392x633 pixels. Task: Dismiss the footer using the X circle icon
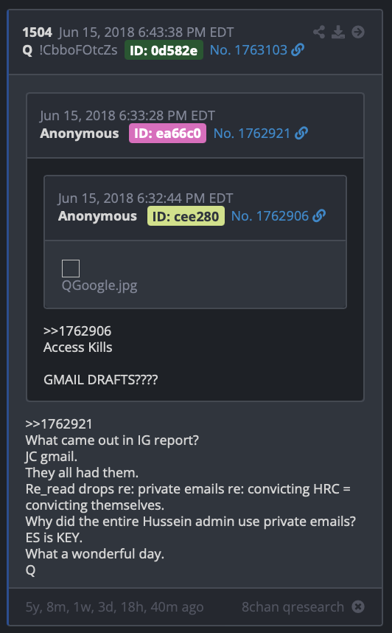[x=357, y=606]
